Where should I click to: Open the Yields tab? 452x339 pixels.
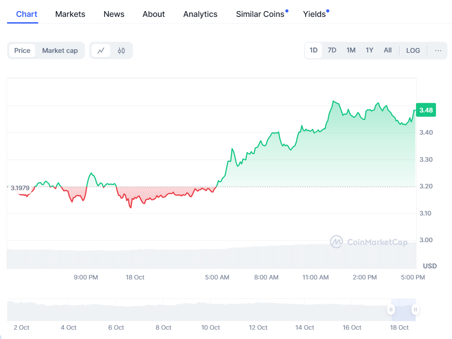coord(313,14)
